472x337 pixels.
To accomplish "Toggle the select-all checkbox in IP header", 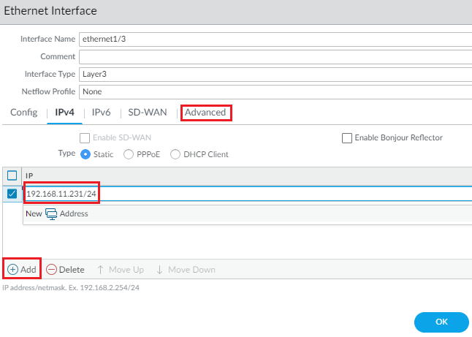I will click(12, 175).
